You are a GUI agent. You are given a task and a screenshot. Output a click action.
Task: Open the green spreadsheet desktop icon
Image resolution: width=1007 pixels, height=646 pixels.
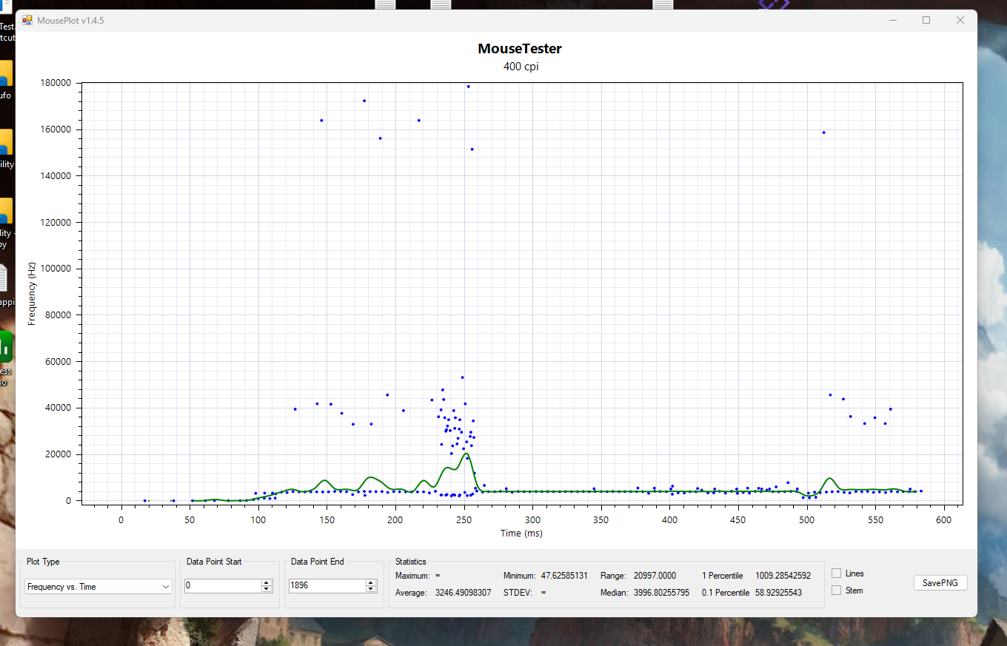[x=6, y=346]
